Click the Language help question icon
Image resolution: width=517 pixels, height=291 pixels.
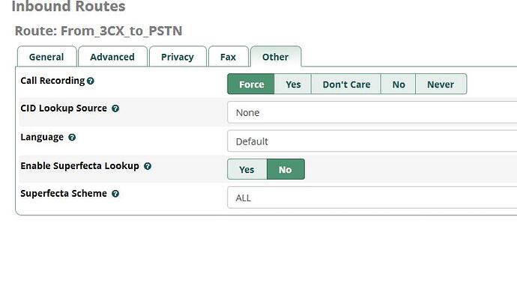(x=72, y=137)
